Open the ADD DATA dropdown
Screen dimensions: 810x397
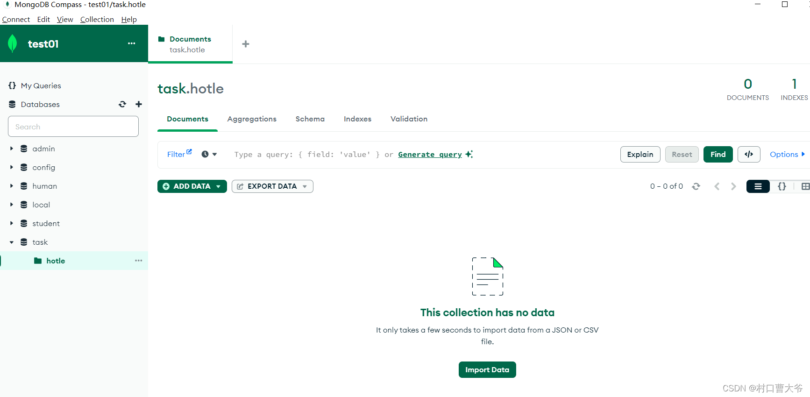click(192, 186)
